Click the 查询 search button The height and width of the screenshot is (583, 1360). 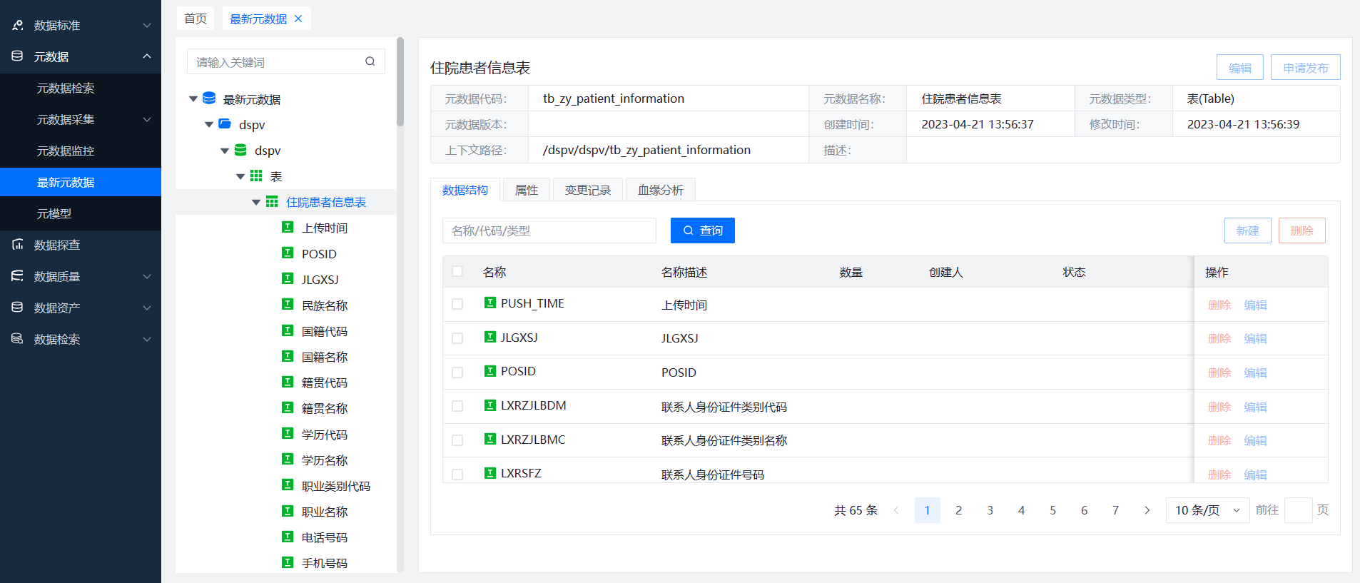[703, 230]
